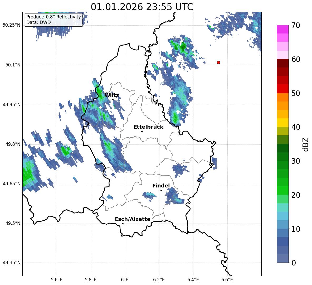Viewport: 312px width, 285px height.
Task: Click the 49.5°N latitude label
Action: click(13, 223)
